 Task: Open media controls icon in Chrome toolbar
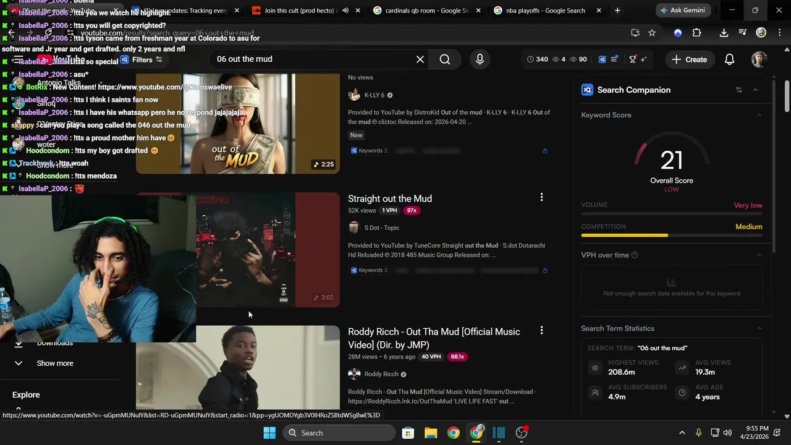tap(742, 33)
